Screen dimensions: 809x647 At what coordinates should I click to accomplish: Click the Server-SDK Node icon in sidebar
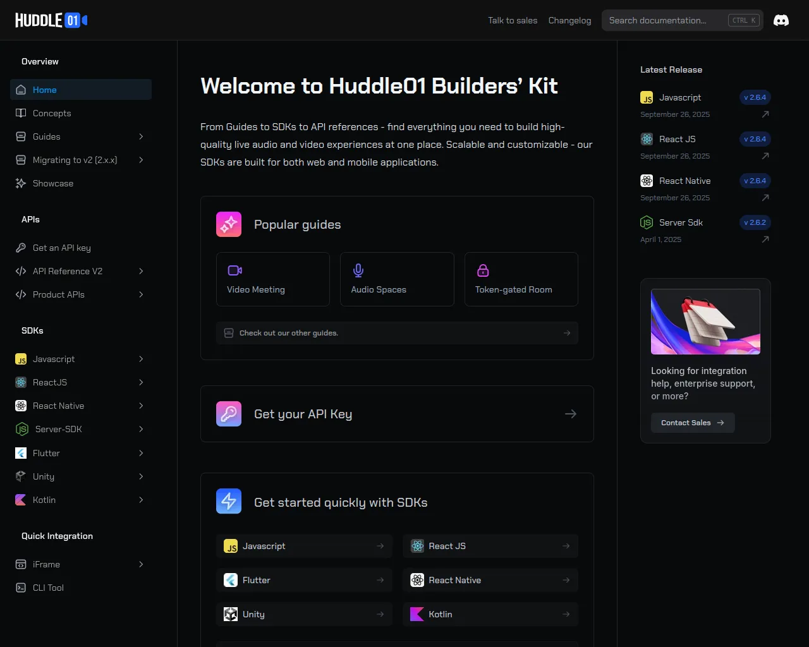[22, 429]
